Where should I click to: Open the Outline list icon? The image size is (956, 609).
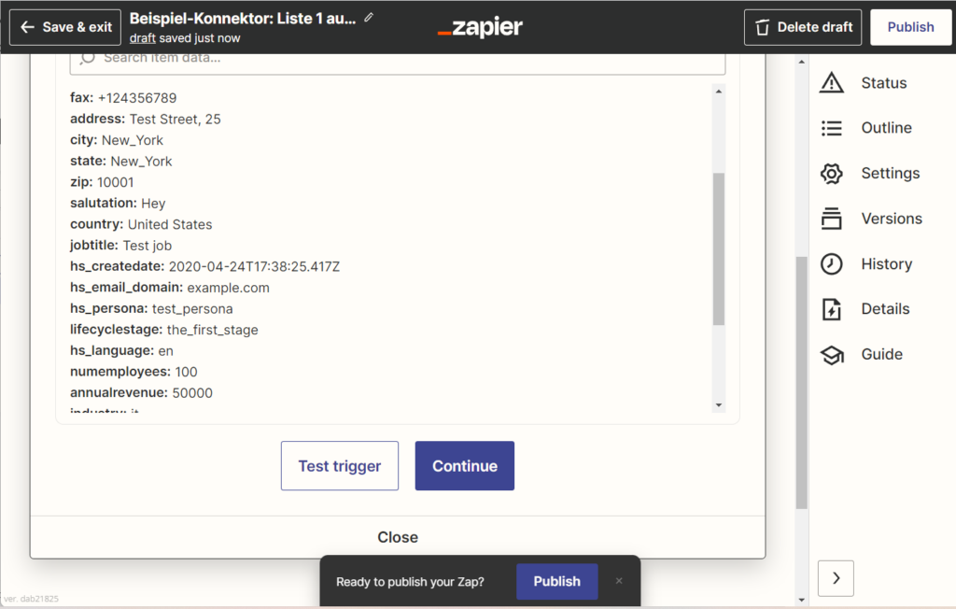832,128
